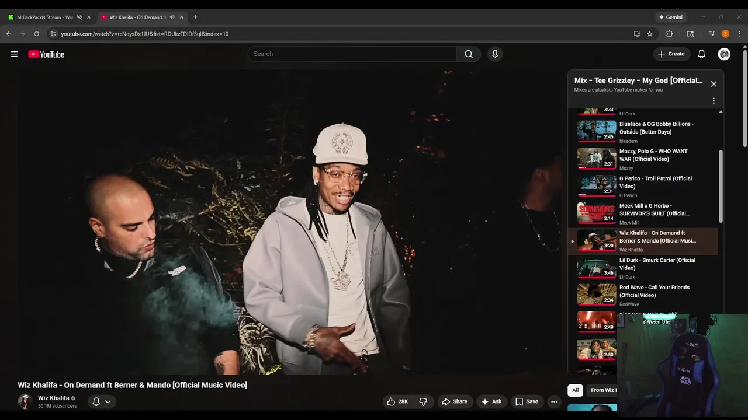
Task: Close the Wiz Khalifa browser tab
Action: [181, 17]
